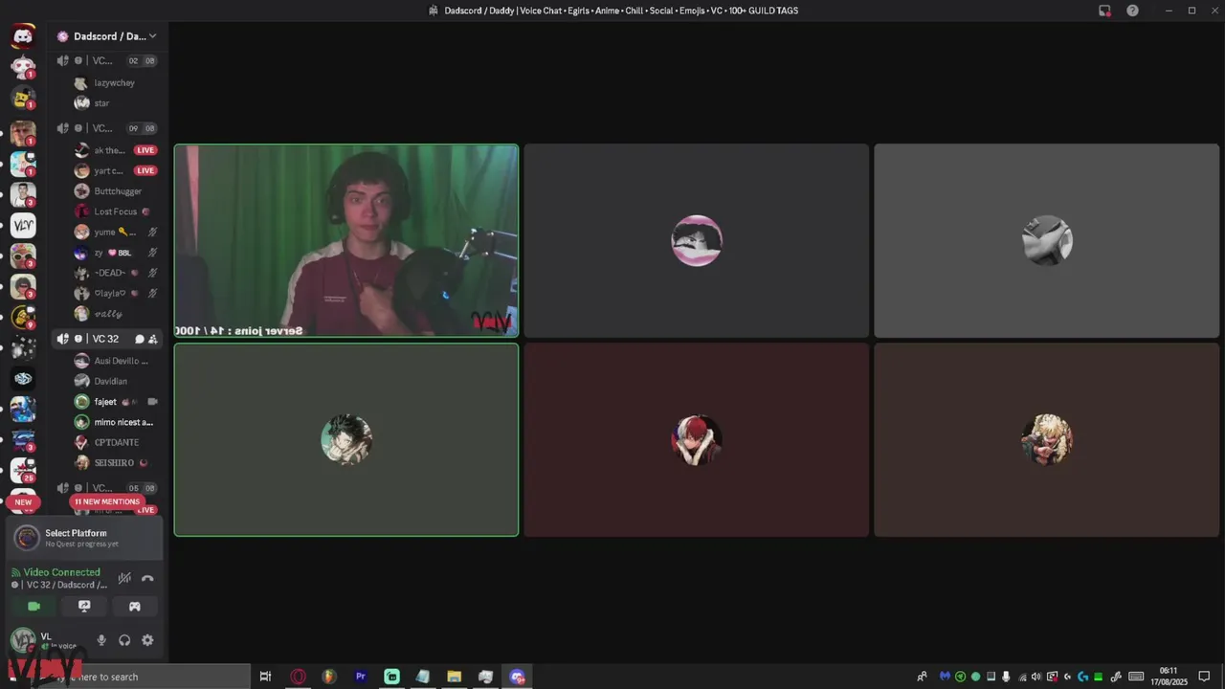Focus the green-haired avatar participant tile
This screenshot has width=1225, height=689.
pyautogui.click(x=346, y=440)
